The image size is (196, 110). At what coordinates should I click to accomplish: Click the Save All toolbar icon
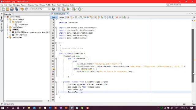point(16,9)
